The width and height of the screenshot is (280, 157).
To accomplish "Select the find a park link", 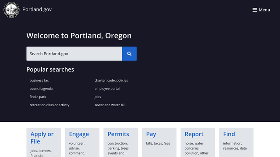I will (x=38, y=97).
